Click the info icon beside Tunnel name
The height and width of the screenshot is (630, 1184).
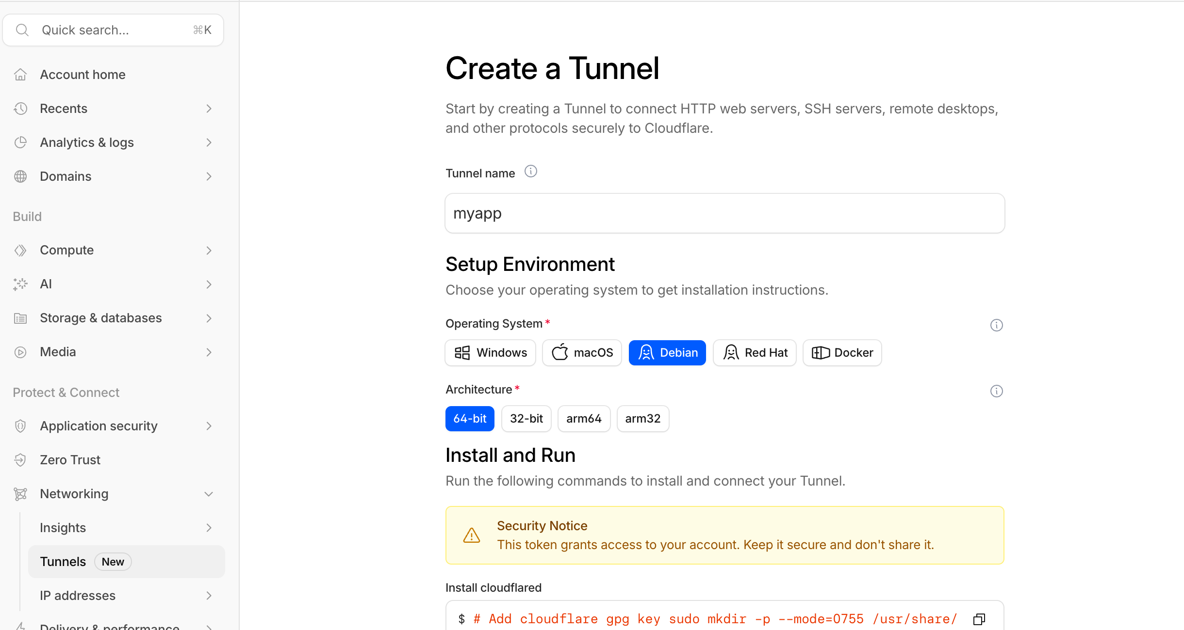pyautogui.click(x=531, y=171)
